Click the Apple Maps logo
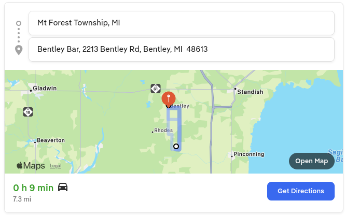The image size is (345, 215). coord(31,166)
